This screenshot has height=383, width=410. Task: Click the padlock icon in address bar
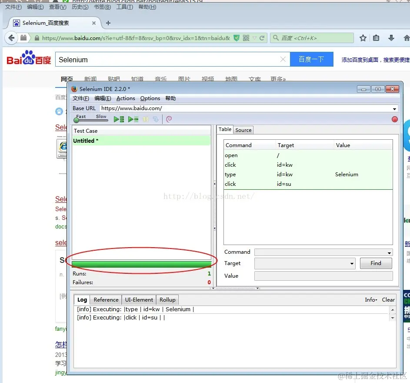click(x=37, y=38)
